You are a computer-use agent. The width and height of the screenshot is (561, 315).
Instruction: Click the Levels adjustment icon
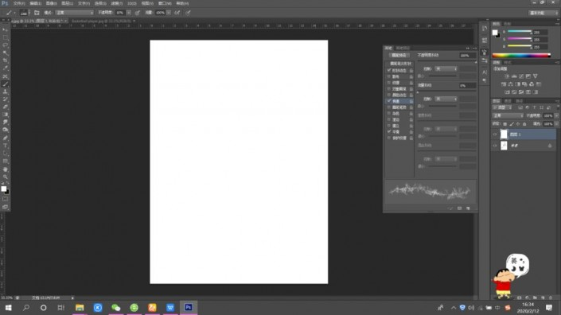514,76
